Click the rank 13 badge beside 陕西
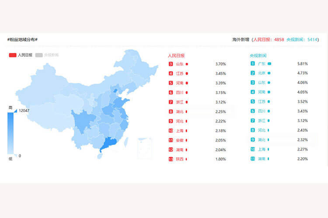The height and width of the screenshot is (218, 328). (171, 159)
